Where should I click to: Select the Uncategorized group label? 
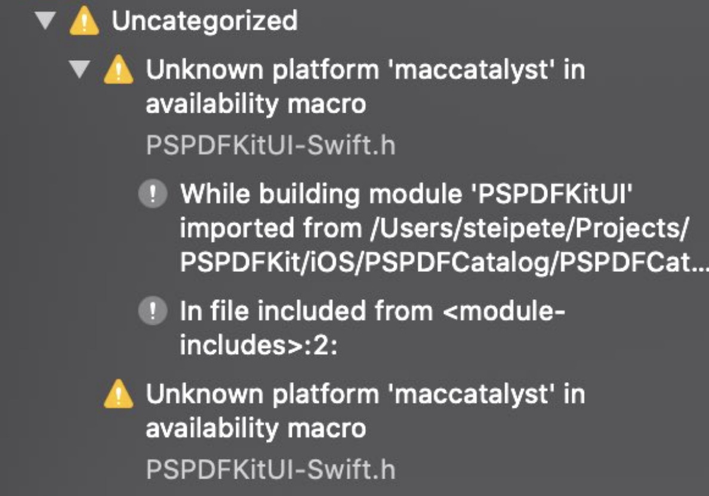(x=205, y=21)
